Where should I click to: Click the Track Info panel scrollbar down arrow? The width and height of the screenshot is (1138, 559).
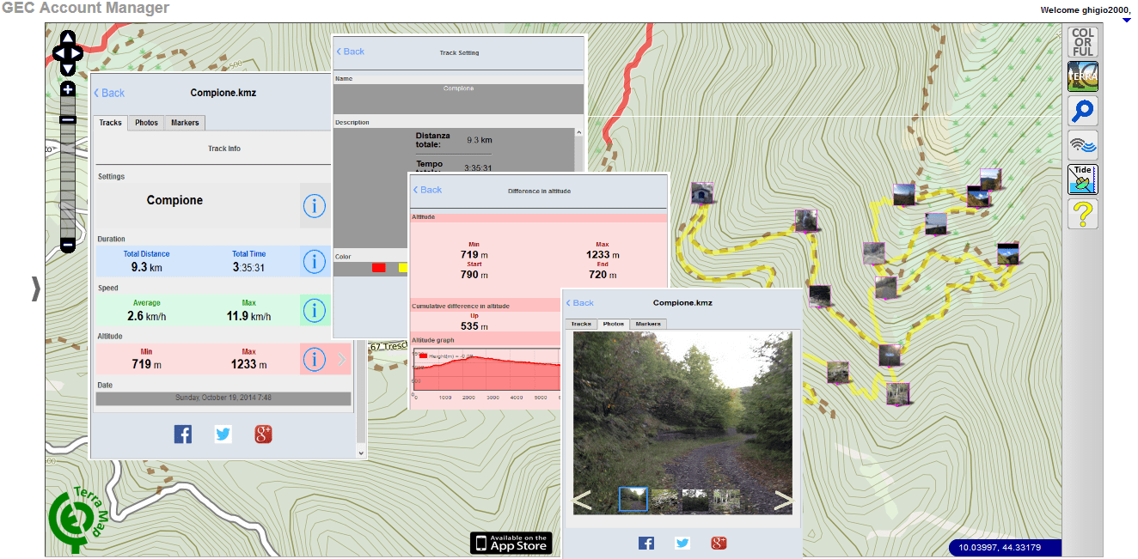click(x=361, y=452)
